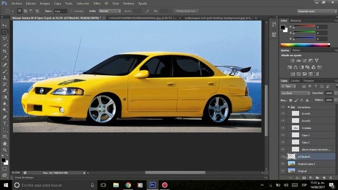Click the horizontal canvas scrollbar
Image resolution: width=338 pixels, height=190 pixels.
175,173
